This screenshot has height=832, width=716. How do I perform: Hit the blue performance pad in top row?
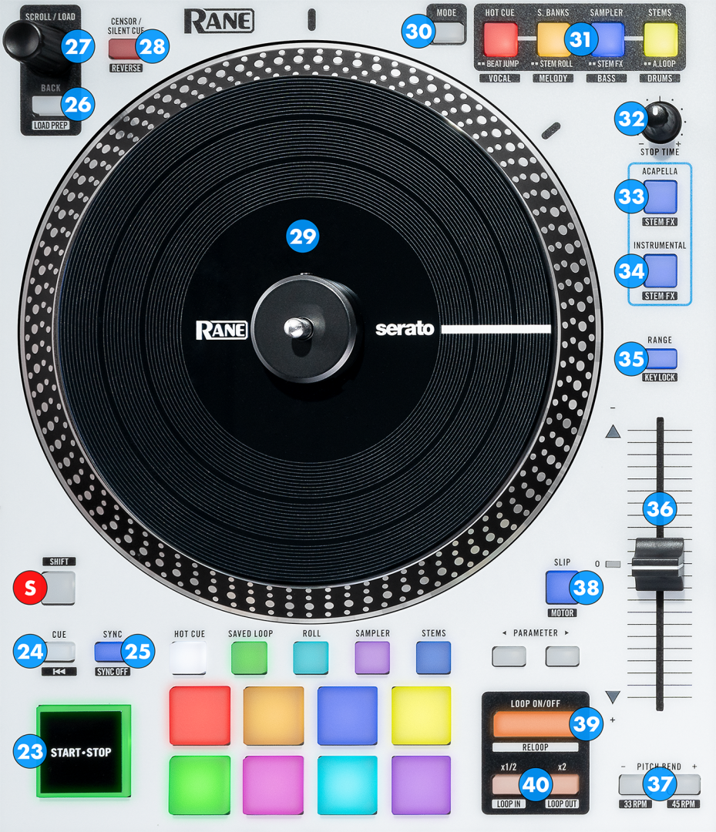[x=347, y=715]
